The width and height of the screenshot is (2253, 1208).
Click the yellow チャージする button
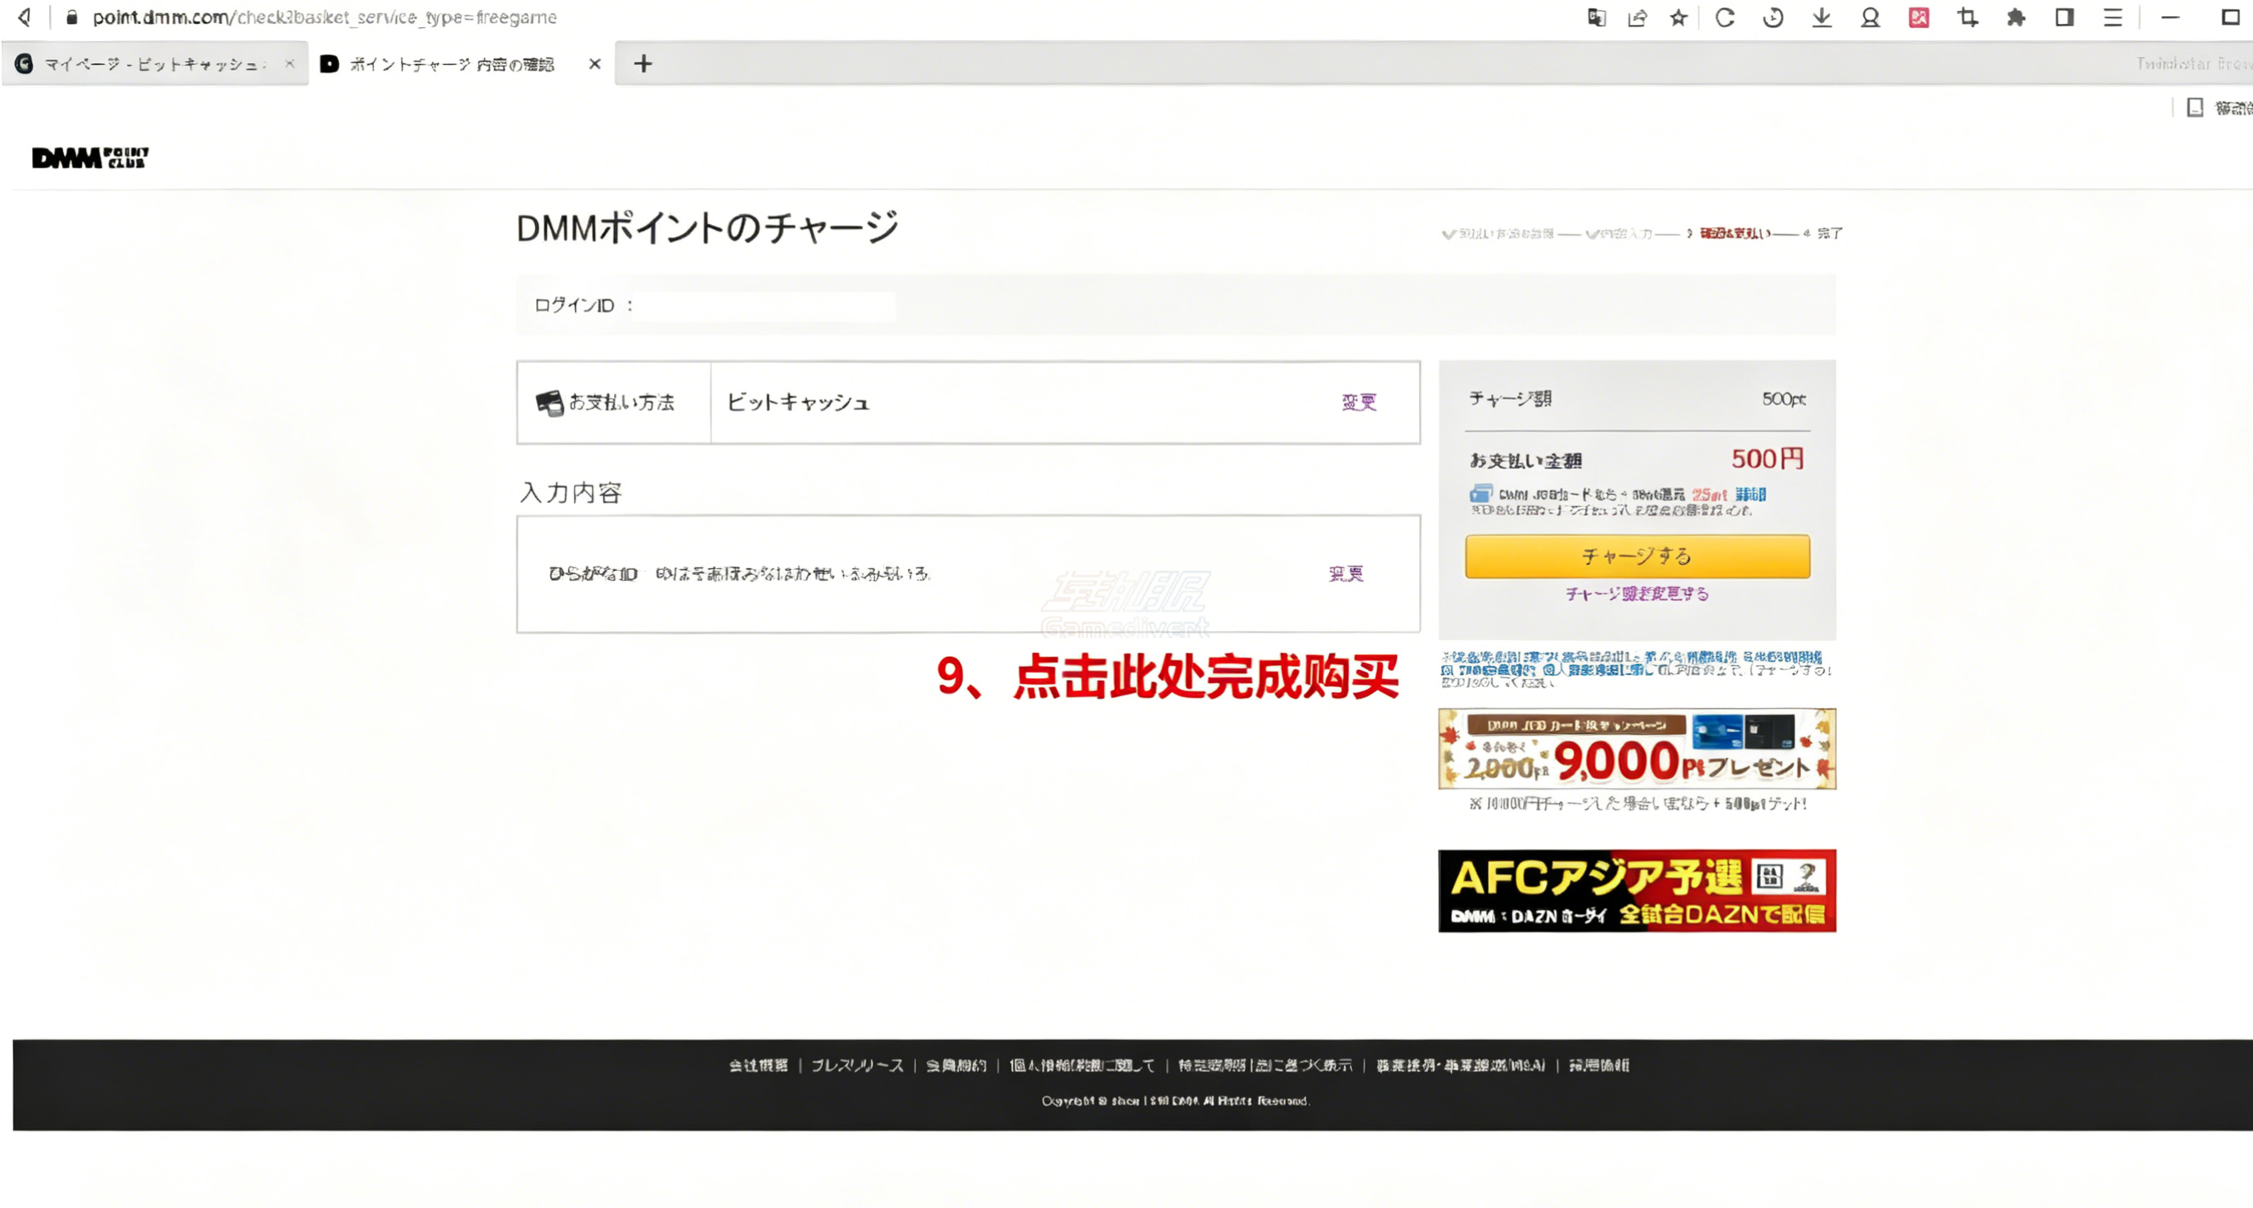point(1637,556)
